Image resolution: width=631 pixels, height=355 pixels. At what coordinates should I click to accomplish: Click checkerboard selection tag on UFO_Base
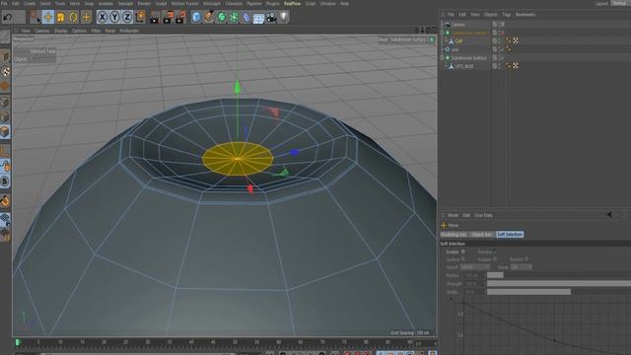[x=516, y=66]
